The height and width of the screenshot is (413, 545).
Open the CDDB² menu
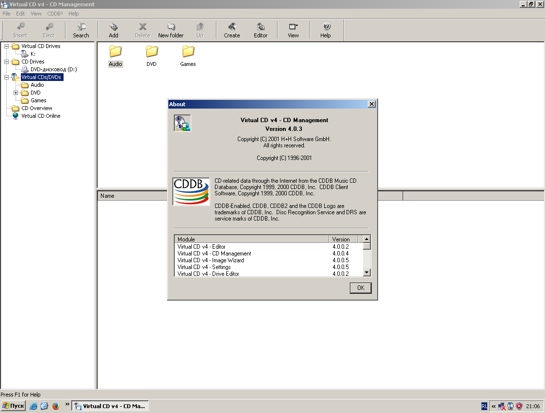55,14
